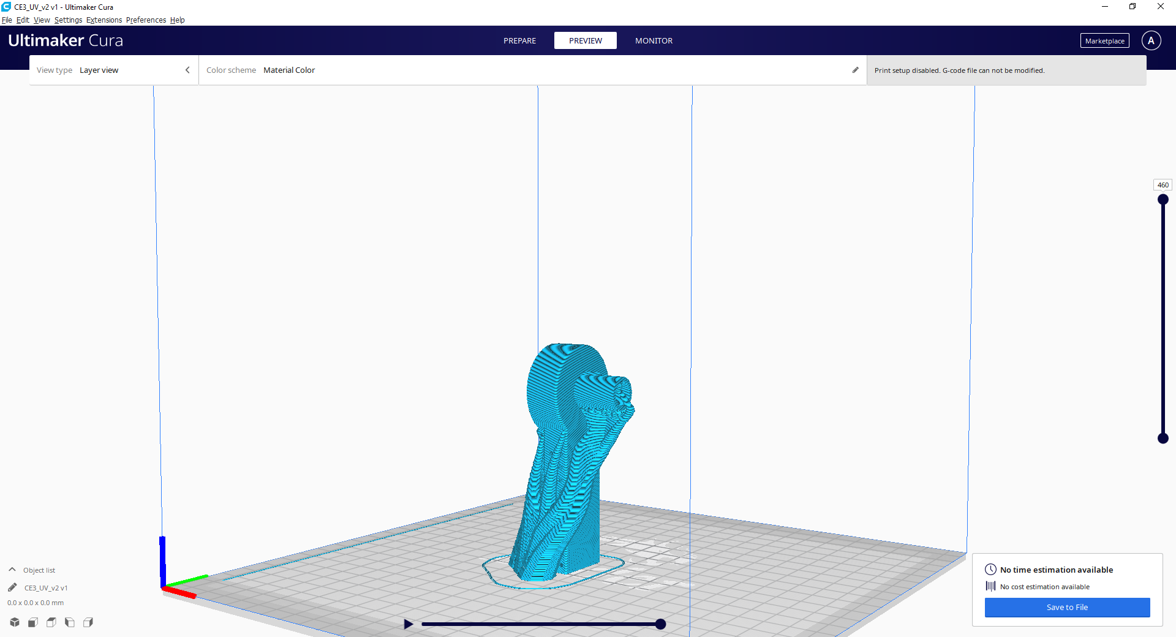
Task: Open the Preferences menu
Action: tap(146, 20)
